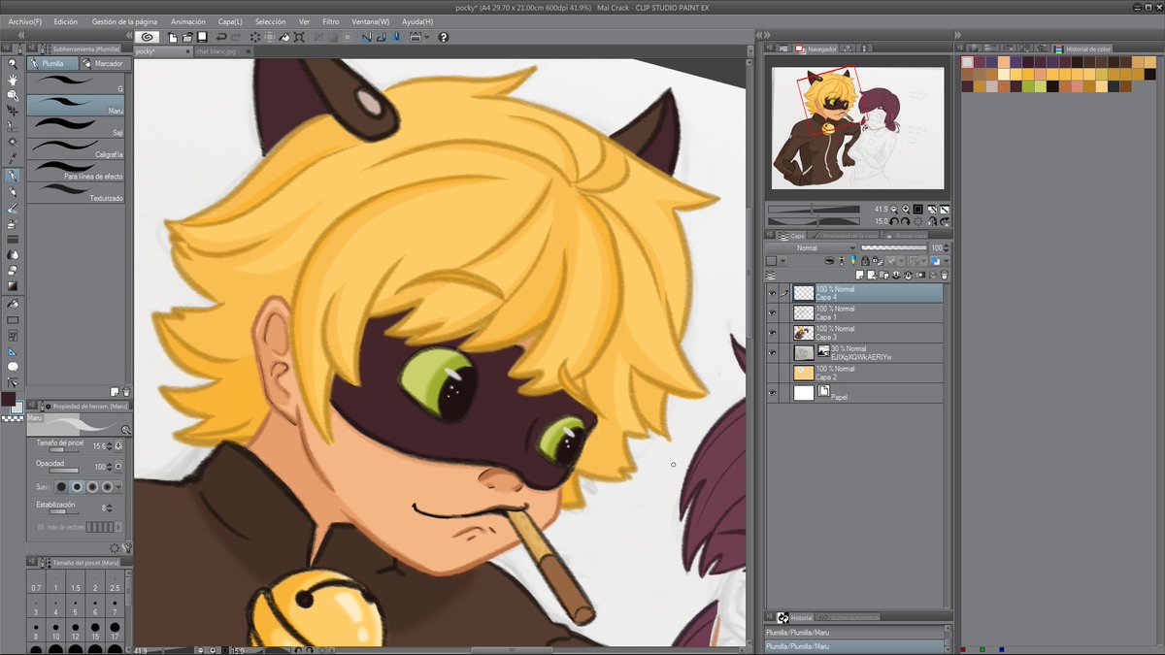Select the G pen sub tool
The height and width of the screenshot is (655, 1165).
click(x=76, y=82)
